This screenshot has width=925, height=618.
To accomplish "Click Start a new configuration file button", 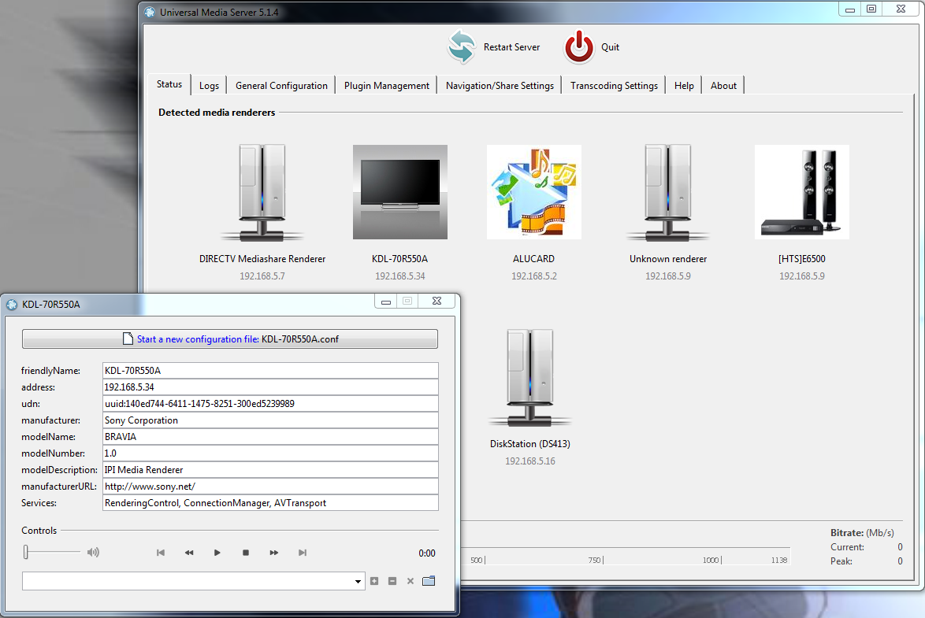I will tap(230, 339).
